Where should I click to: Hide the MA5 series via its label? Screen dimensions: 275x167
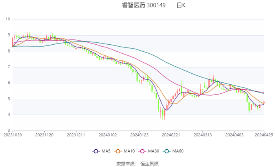point(106,151)
